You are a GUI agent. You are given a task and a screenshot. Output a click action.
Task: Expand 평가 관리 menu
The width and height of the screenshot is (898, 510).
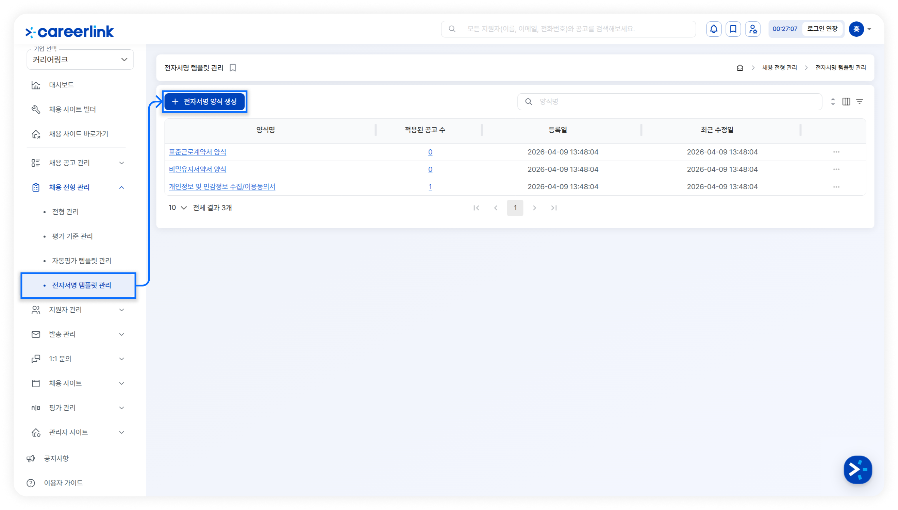tap(78, 408)
